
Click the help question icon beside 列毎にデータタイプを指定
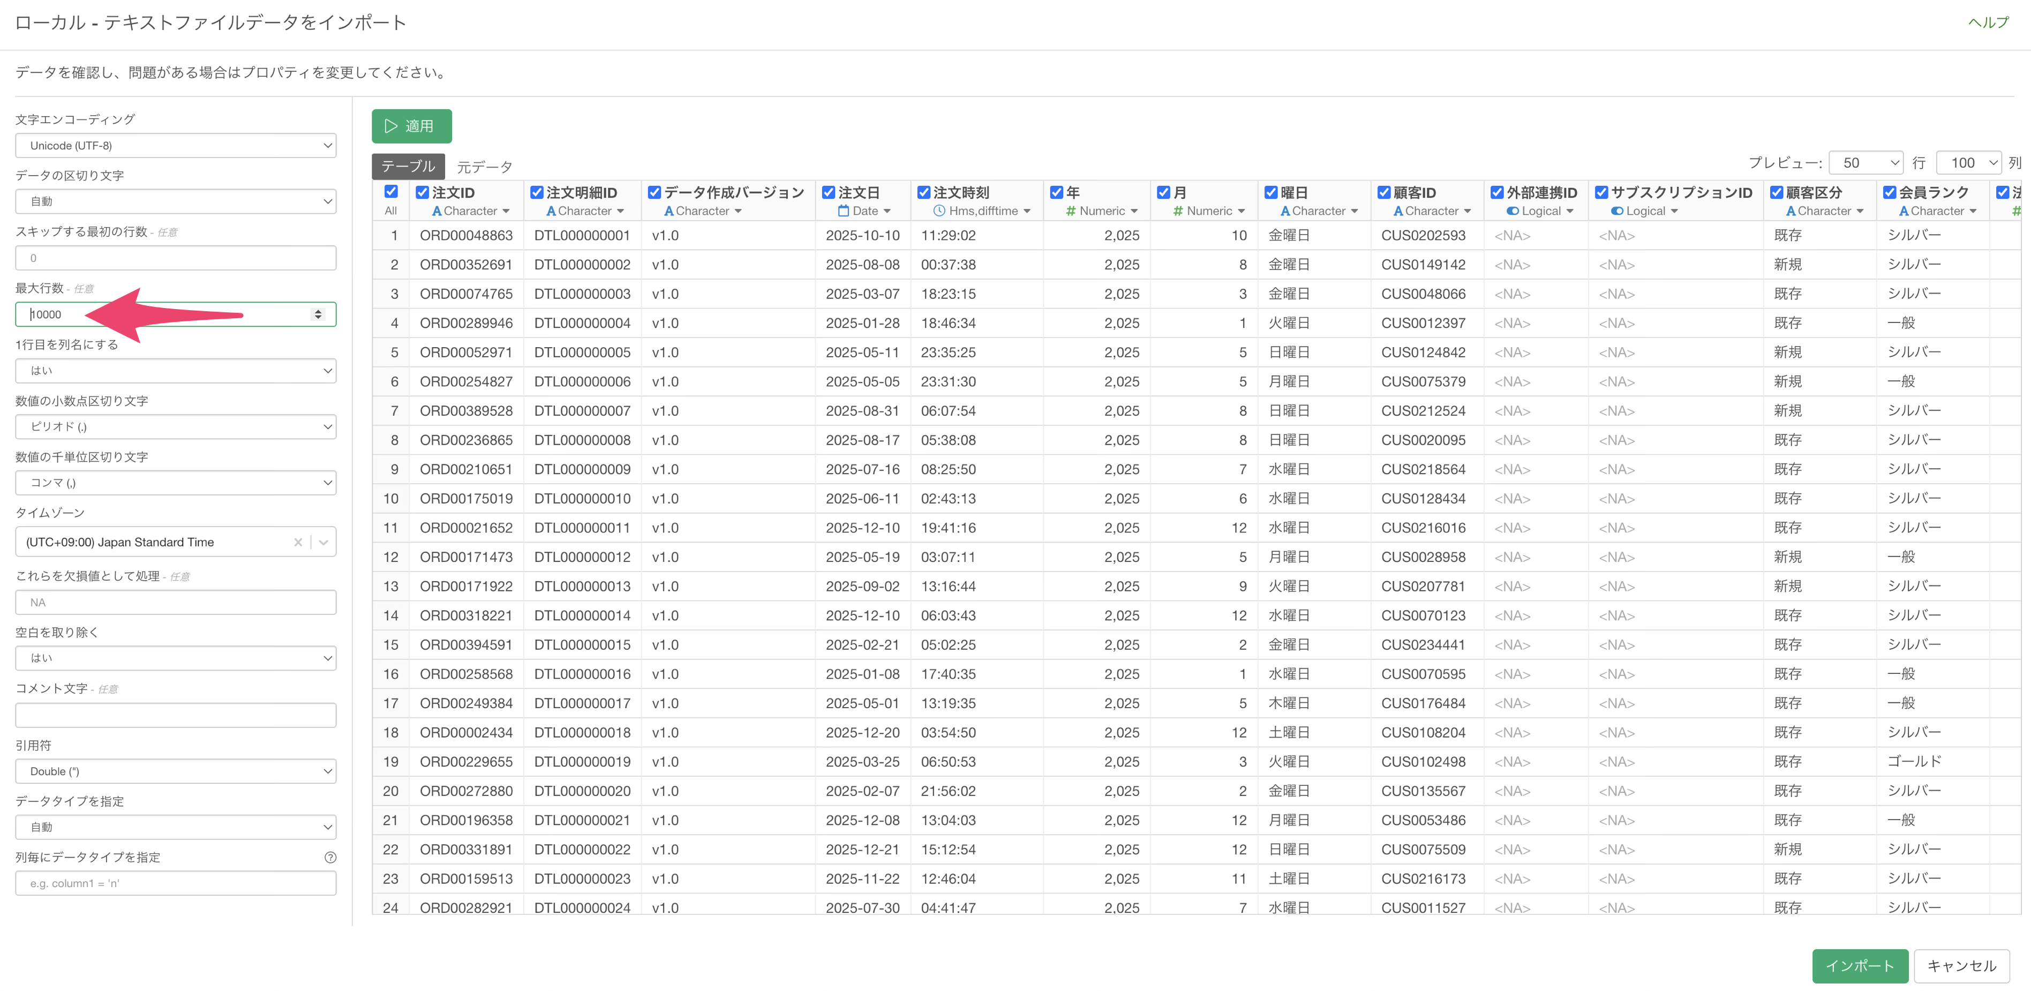click(x=330, y=858)
